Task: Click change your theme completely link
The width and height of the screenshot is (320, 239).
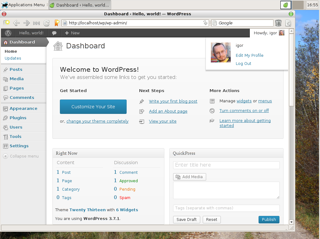Action: point(98,121)
